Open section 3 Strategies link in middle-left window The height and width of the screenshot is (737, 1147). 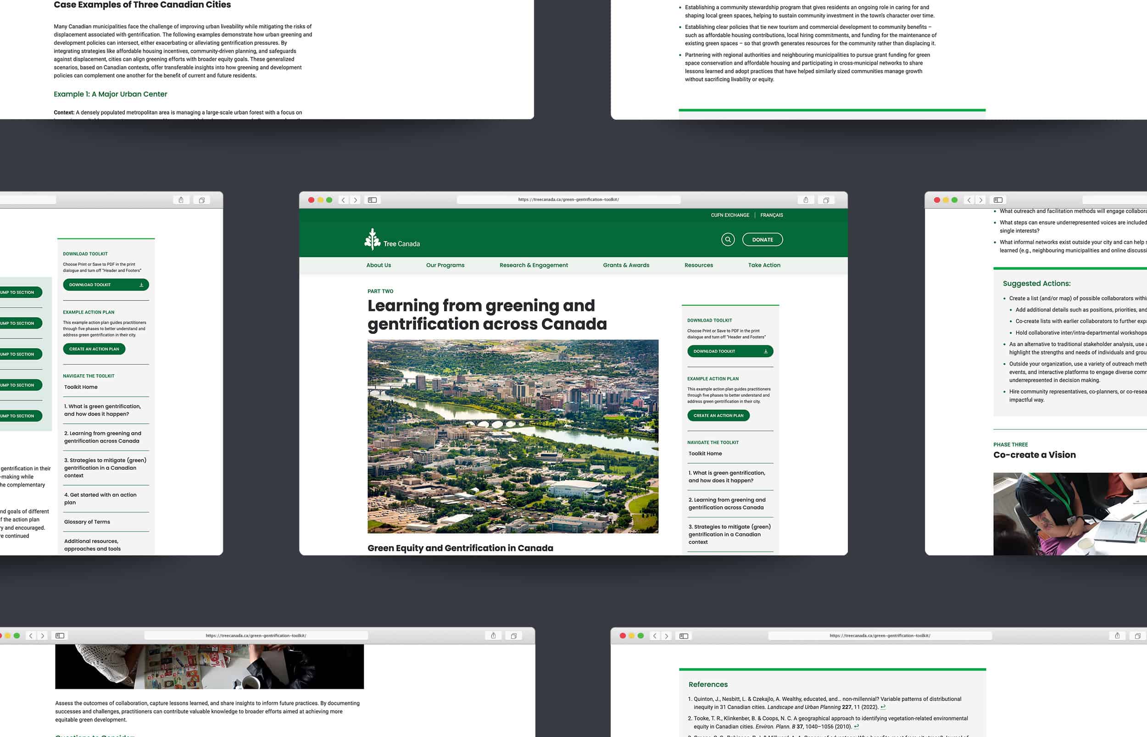[x=106, y=468]
